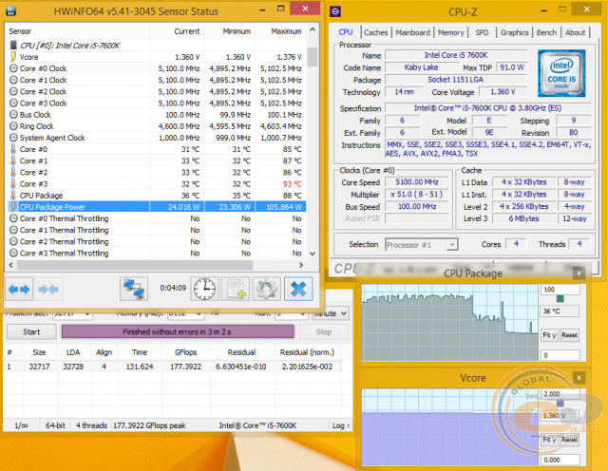Close the Vcore graph window
This screenshot has width=608, height=471.
[579, 378]
